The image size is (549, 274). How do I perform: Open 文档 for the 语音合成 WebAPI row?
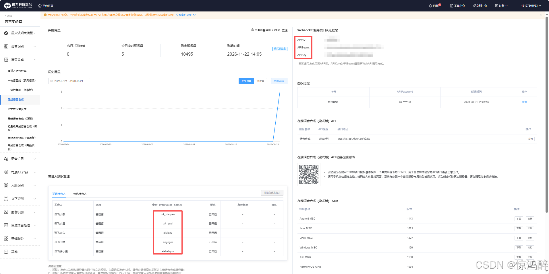[530, 139]
